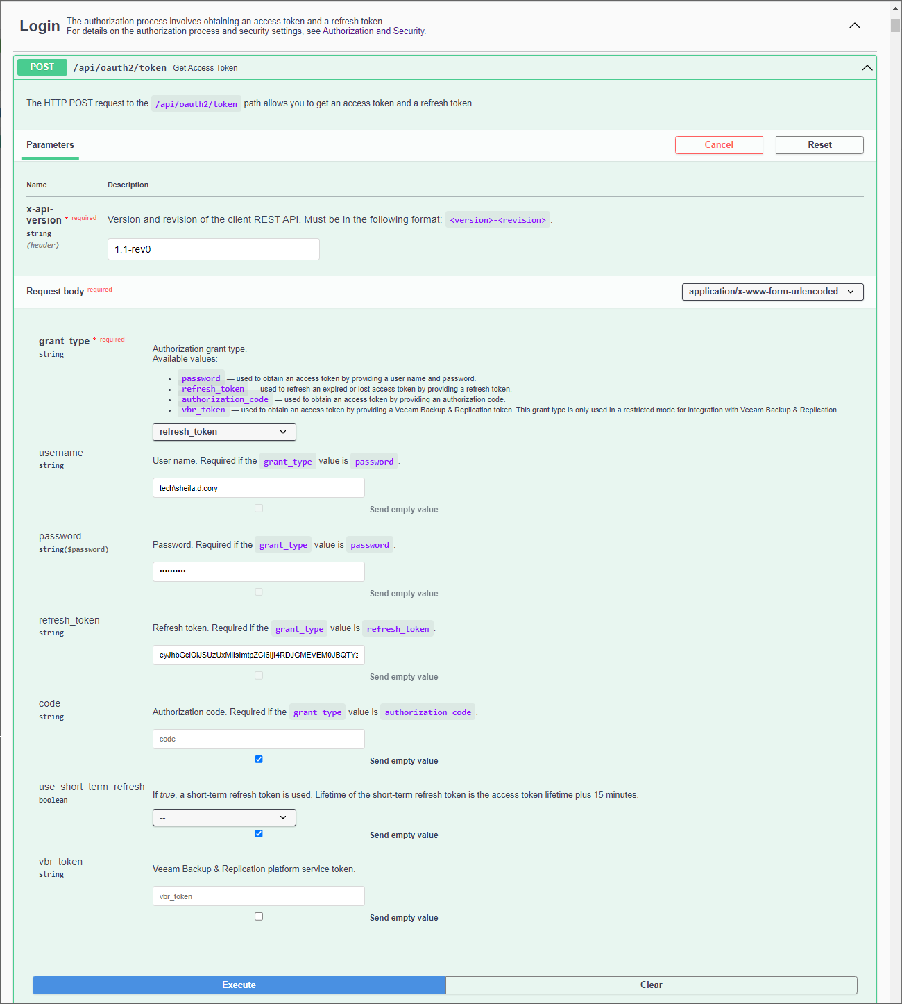Select the Parameters tab

point(50,145)
